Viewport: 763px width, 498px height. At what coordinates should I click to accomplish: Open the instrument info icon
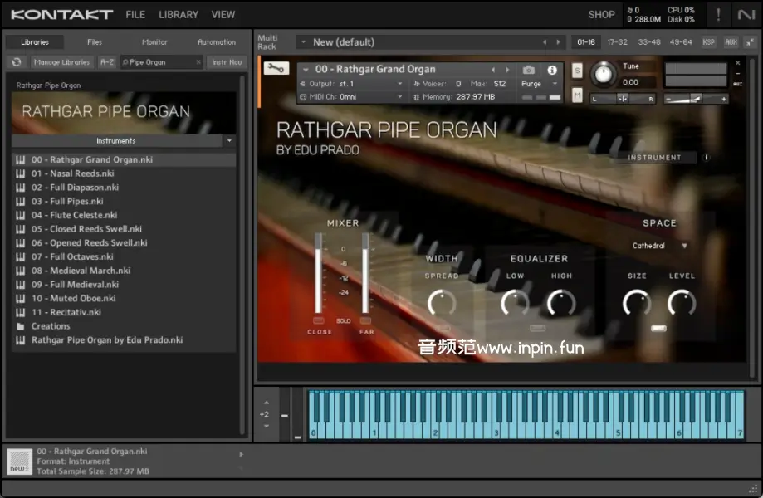[552, 70]
